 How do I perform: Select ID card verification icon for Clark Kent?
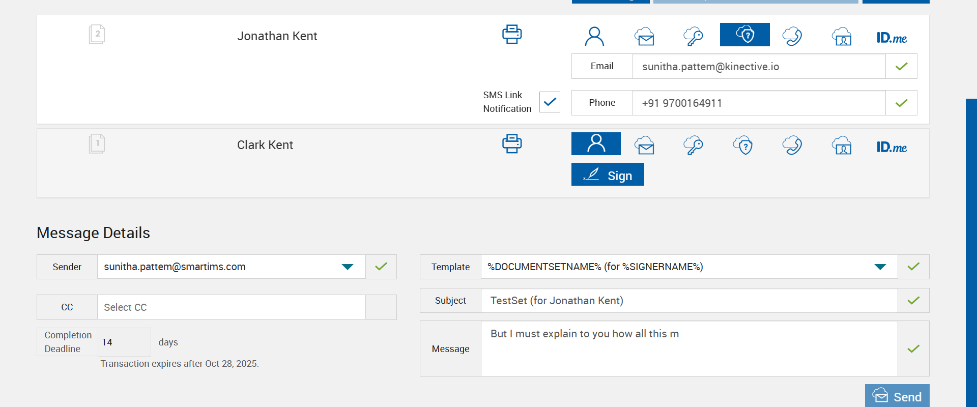[842, 146]
